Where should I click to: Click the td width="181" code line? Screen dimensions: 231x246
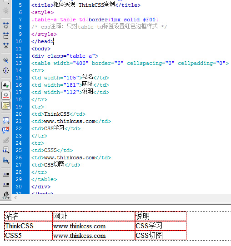[x=70, y=84]
